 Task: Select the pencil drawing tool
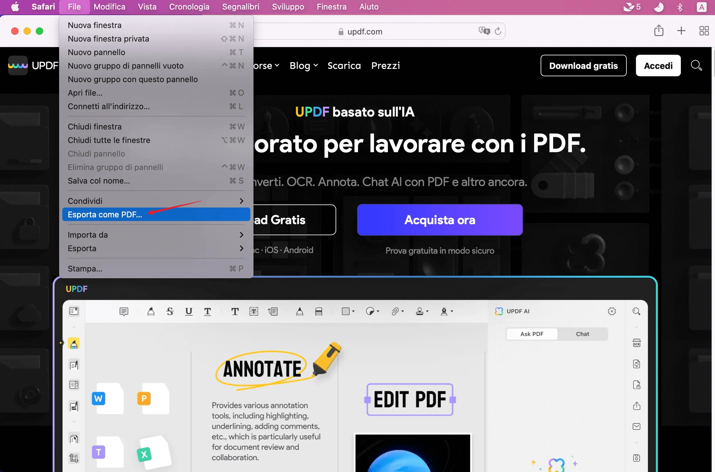pos(300,311)
